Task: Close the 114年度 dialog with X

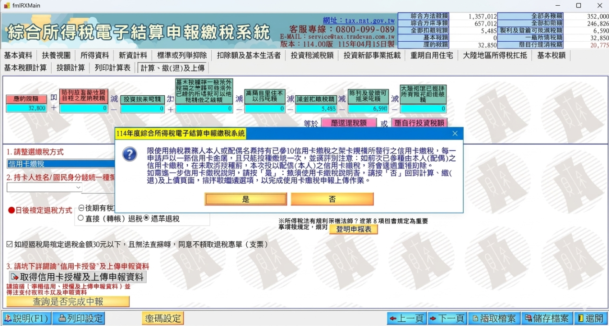Action: 455,134
